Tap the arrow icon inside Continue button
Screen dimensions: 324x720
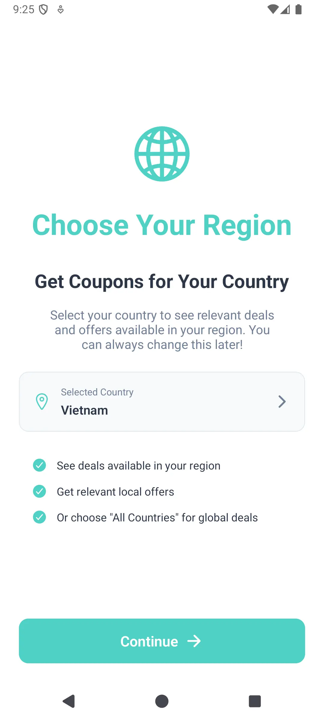click(x=194, y=641)
